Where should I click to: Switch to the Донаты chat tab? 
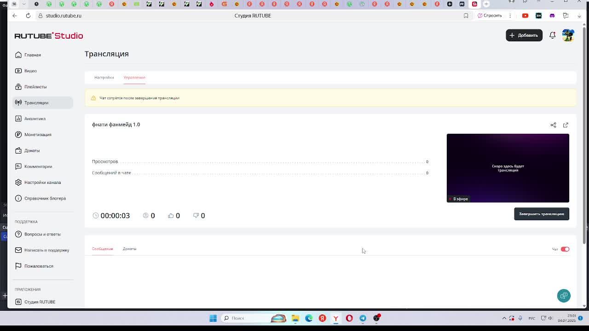tap(129, 249)
